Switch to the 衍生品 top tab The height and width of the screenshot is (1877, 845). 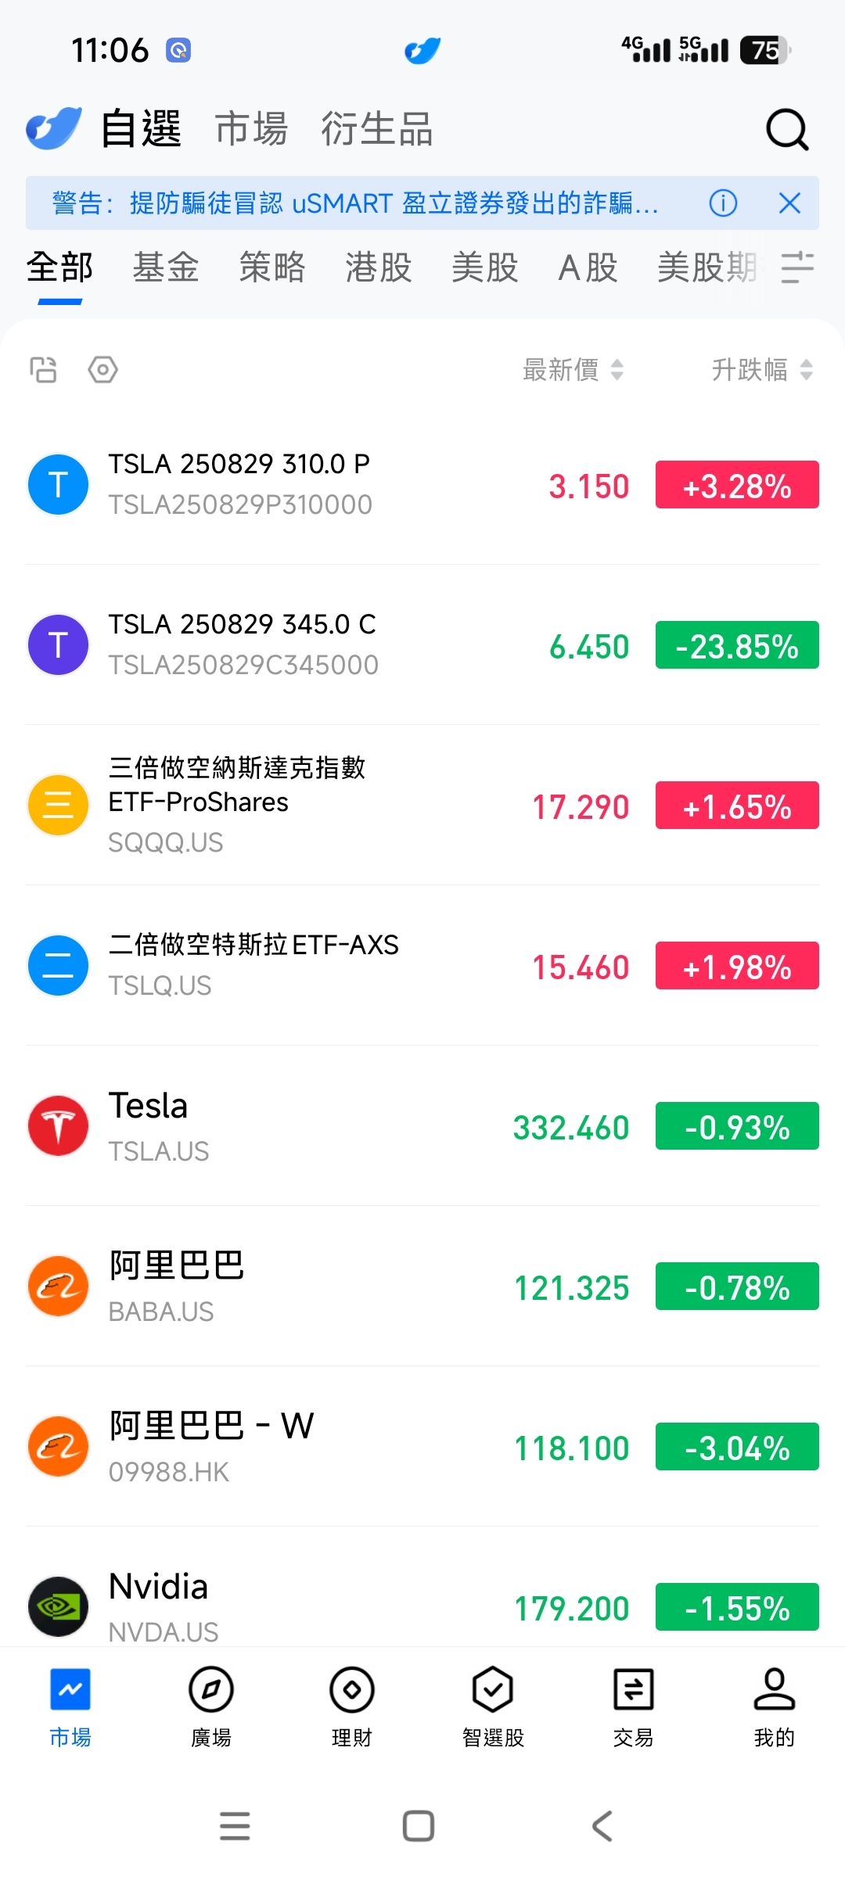point(377,129)
